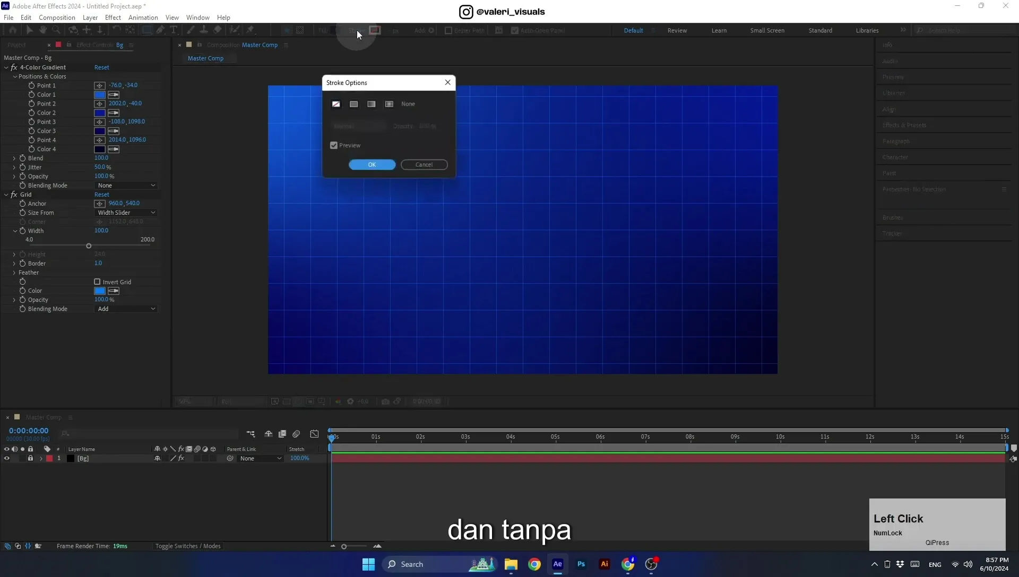Cancel the Stroke Options dialog
Image resolution: width=1019 pixels, height=577 pixels.
point(424,164)
